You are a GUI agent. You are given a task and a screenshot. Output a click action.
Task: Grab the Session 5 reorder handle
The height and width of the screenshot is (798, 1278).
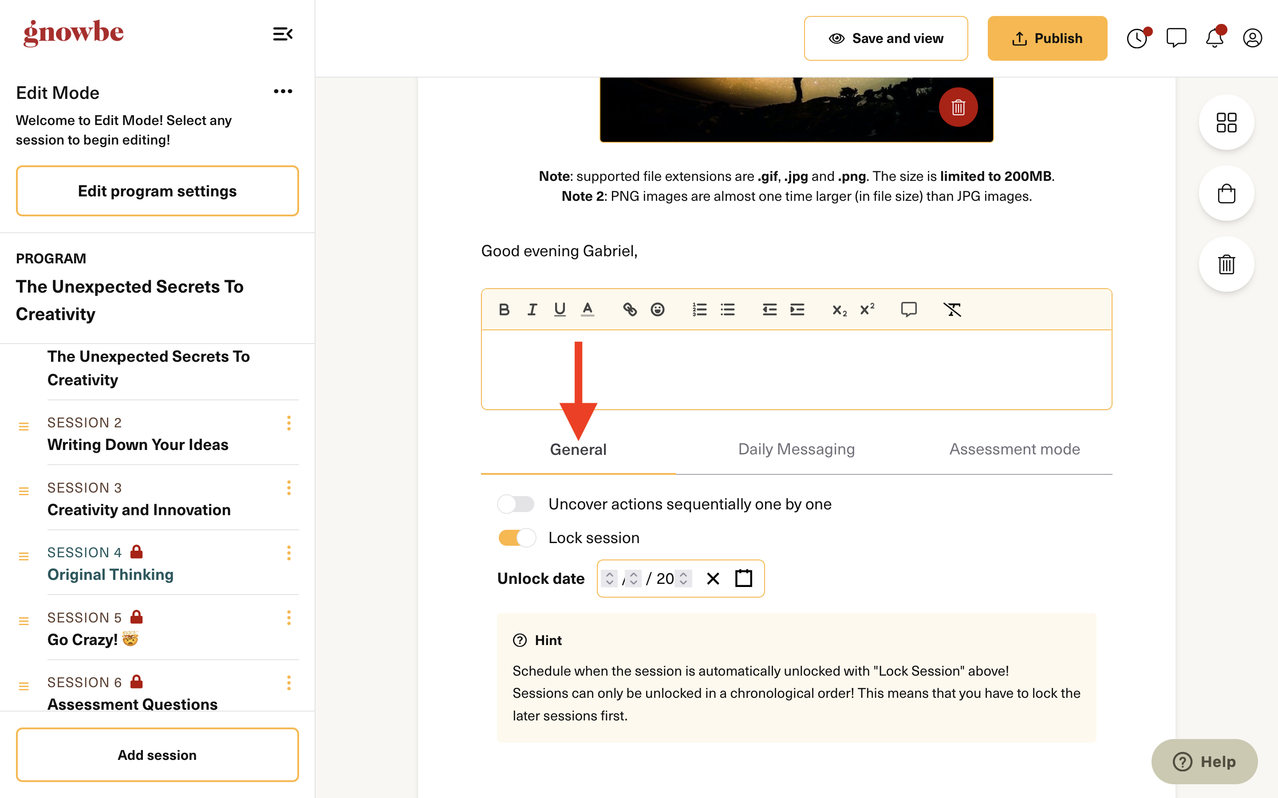(24, 621)
